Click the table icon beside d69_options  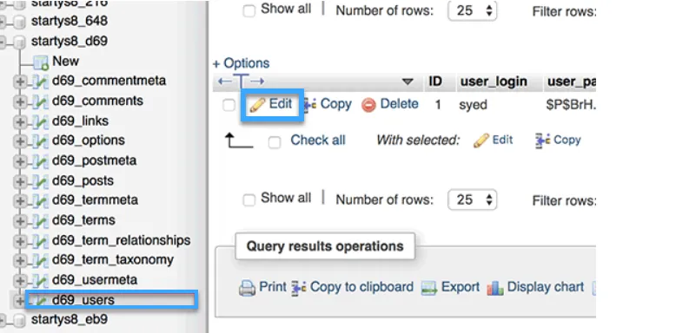pos(40,141)
